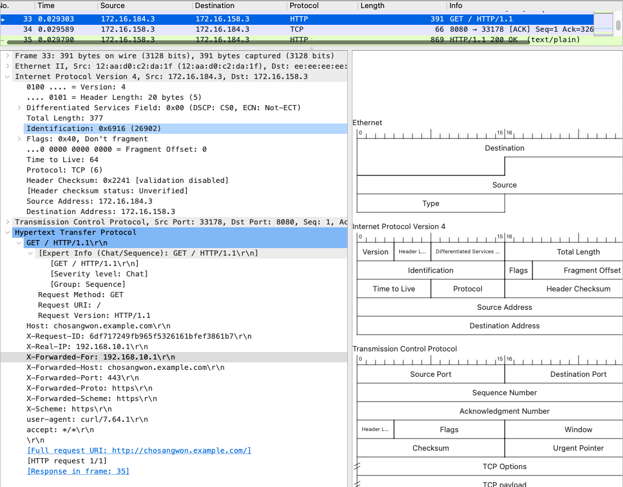Viewport: 623px width, 487px height.
Task: Click the packet list minimap
Action: pyautogui.click(x=603, y=24)
